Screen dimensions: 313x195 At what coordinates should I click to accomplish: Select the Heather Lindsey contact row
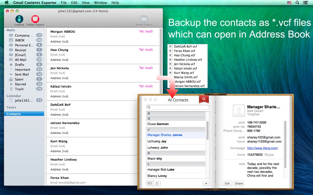click(92, 165)
